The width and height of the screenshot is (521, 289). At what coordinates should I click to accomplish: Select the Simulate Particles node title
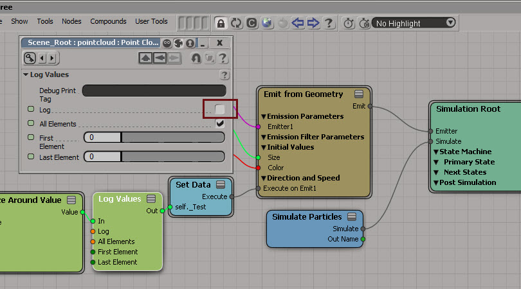point(306,217)
